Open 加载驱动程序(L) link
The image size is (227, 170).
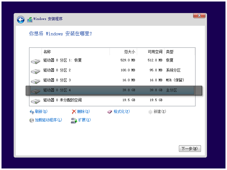point(48,120)
